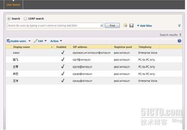Click SIP address sip:nd@winos.cn
The width and height of the screenshot is (187, 130).
coord(83,67)
